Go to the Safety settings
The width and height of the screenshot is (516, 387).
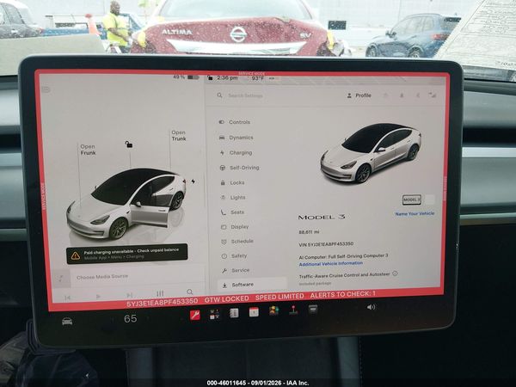234,255
